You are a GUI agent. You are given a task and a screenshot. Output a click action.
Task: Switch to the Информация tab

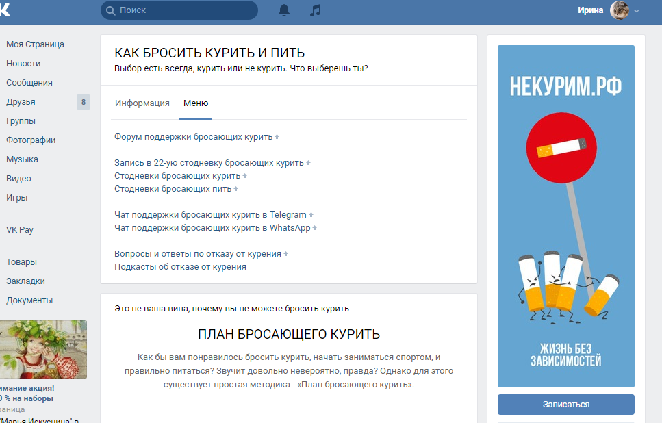coord(142,103)
